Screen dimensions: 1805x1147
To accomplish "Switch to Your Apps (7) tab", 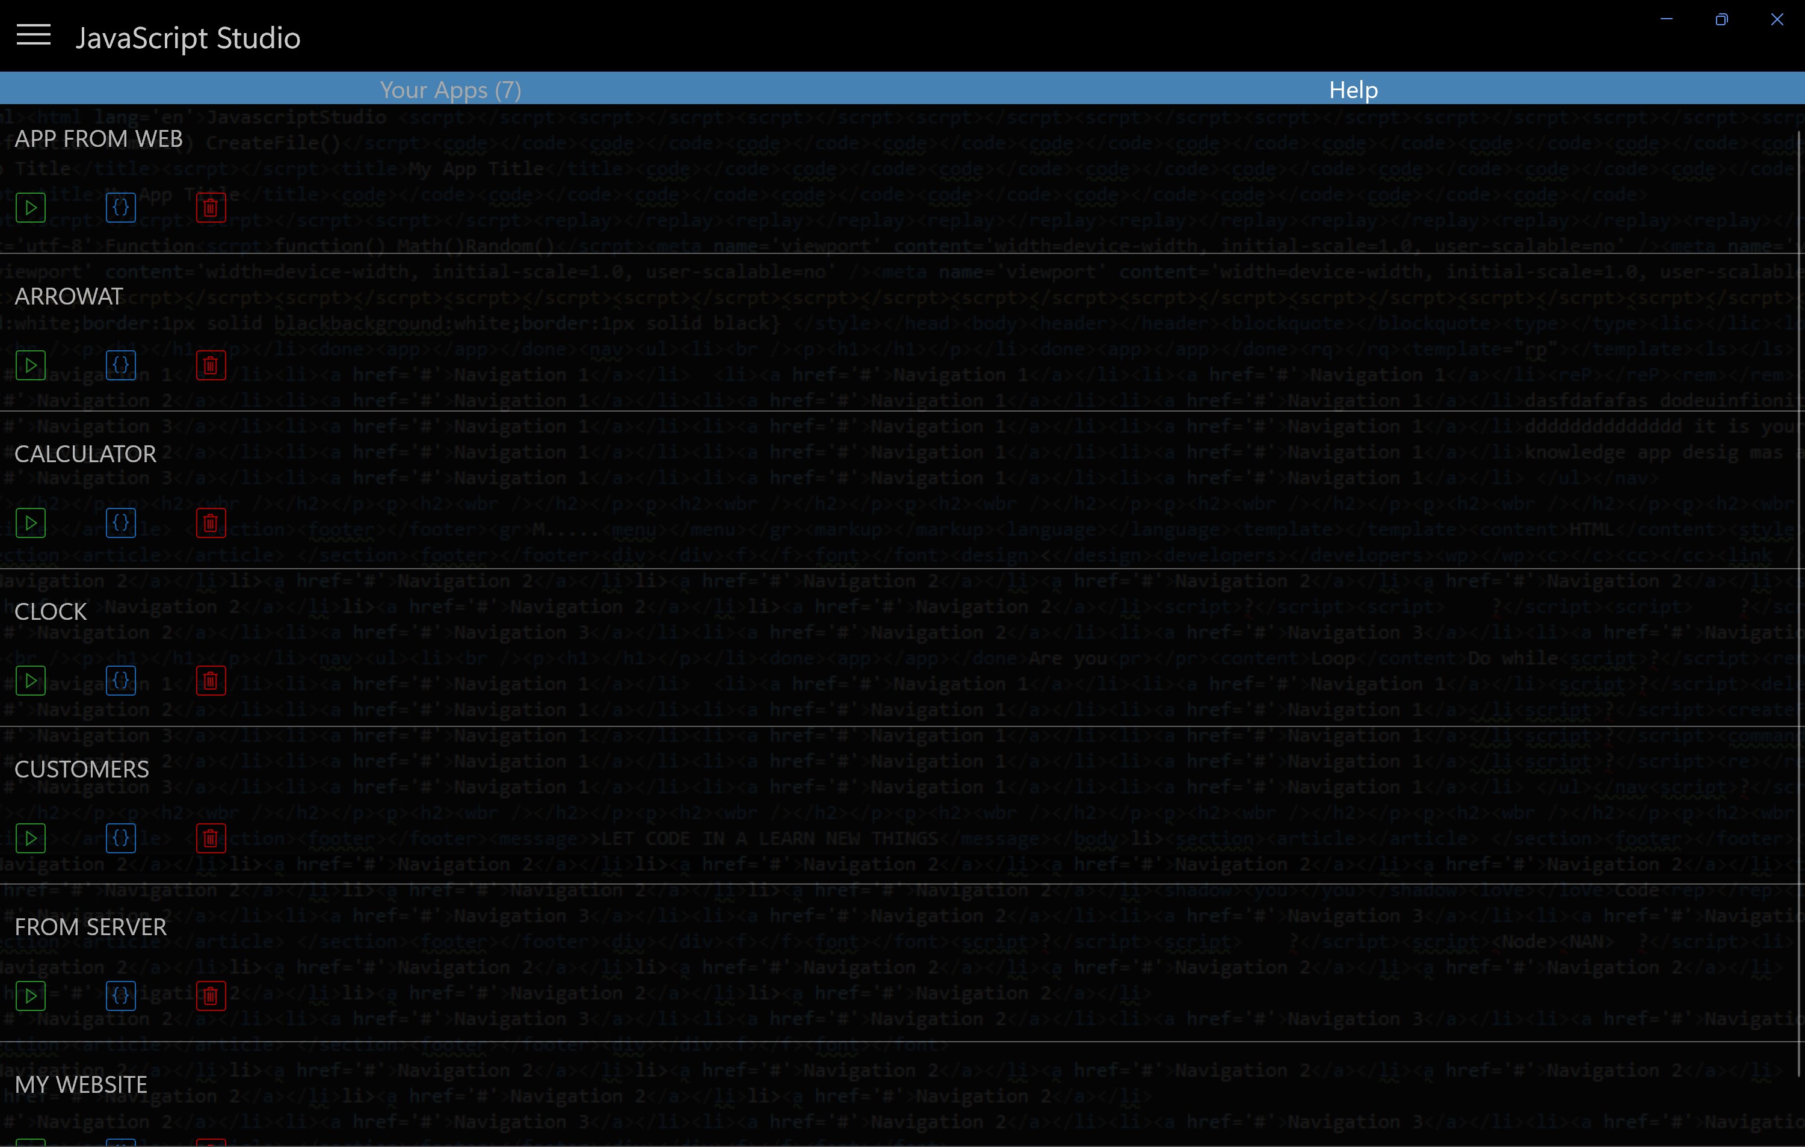I will click(451, 89).
